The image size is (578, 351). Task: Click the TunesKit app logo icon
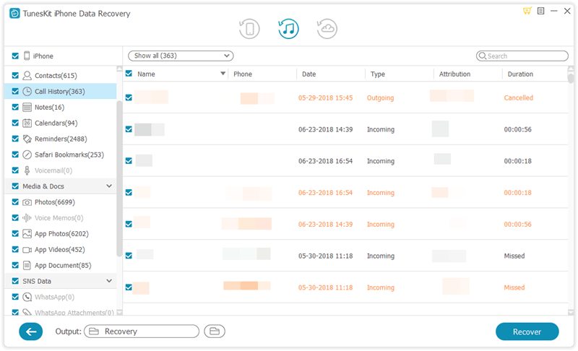pyautogui.click(x=14, y=14)
